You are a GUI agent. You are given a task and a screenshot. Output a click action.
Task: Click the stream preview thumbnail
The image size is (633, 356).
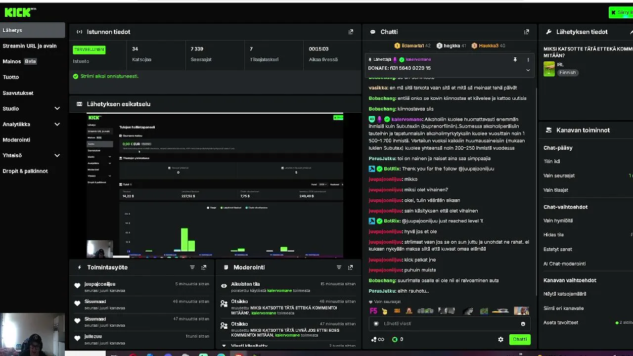215,185
